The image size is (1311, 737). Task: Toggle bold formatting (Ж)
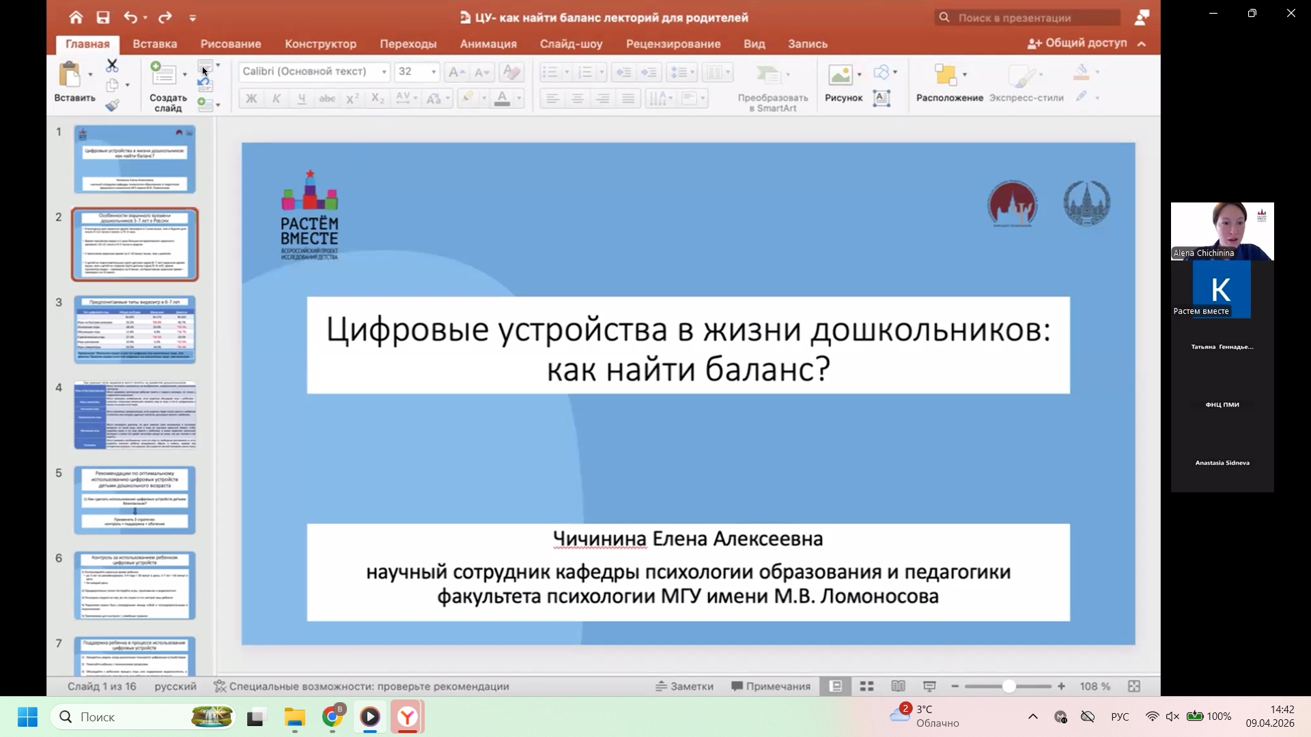pos(251,98)
